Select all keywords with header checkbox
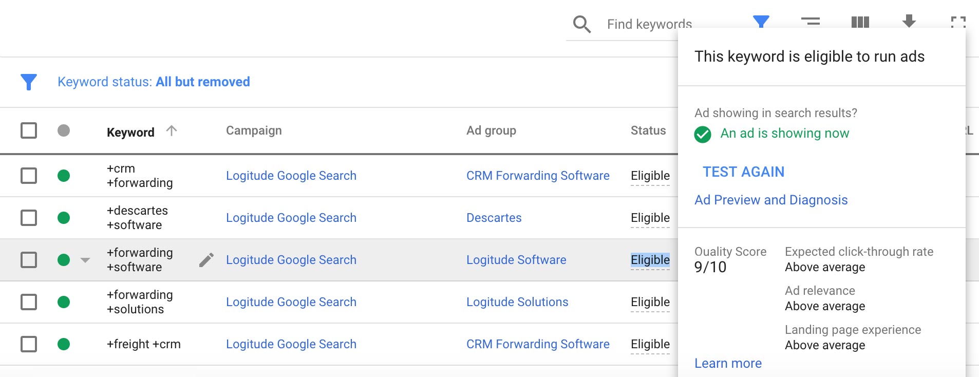 29,130
